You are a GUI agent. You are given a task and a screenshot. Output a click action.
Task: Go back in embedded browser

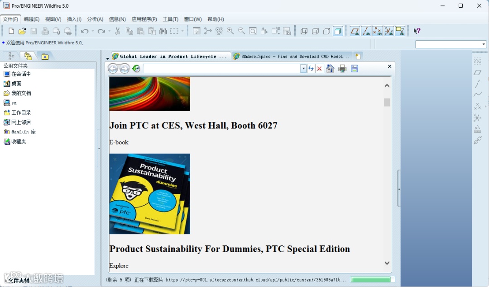click(x=113, y=69)
